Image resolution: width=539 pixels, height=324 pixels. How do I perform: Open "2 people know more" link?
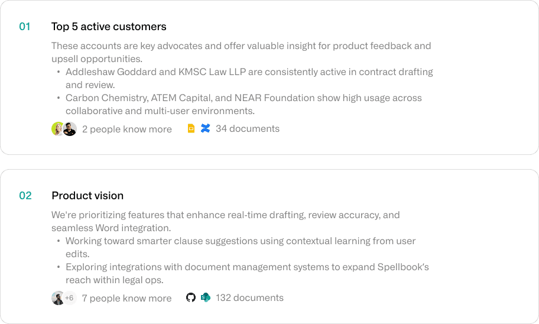pyautogui.click(x=127, y=129)
